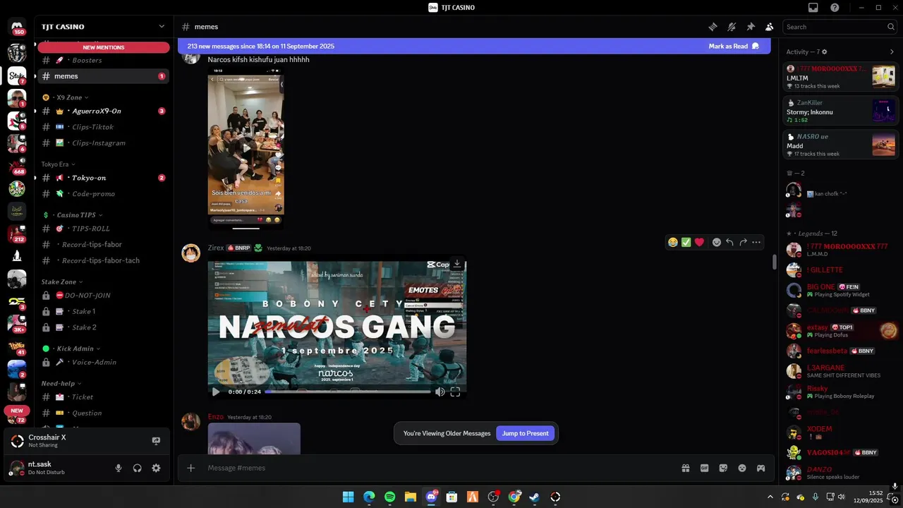Open the Tokyo-on channel
This screenshot has width=903, height=508.
tap(104, 178)
